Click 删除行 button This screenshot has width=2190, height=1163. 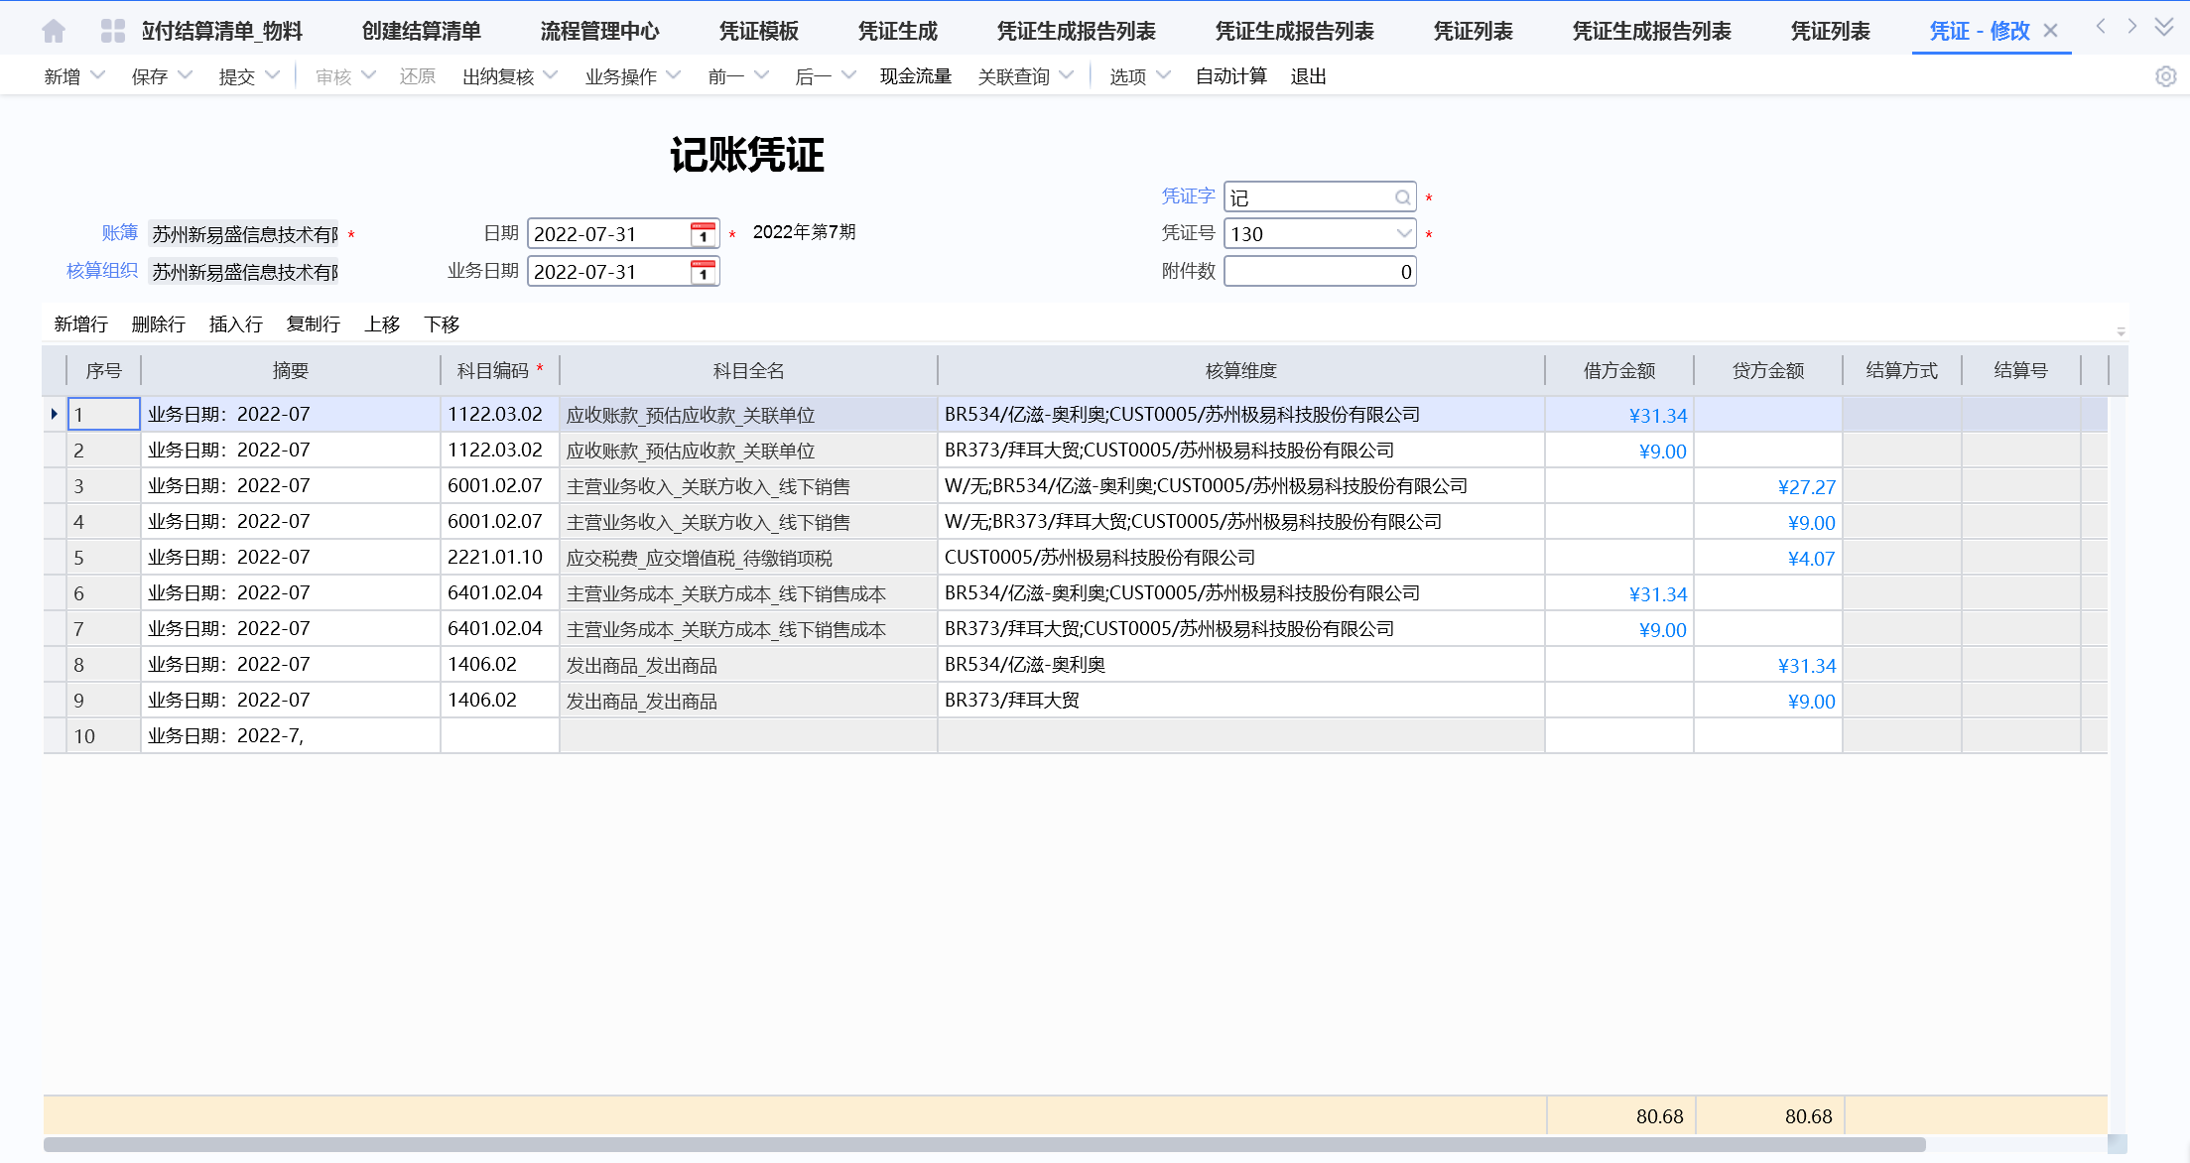click(159, 324)
